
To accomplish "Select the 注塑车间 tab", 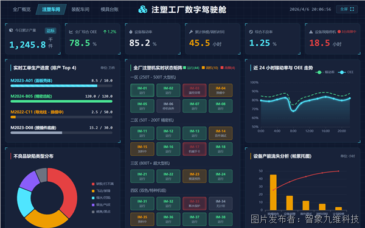I will click(x=51, y=9).
